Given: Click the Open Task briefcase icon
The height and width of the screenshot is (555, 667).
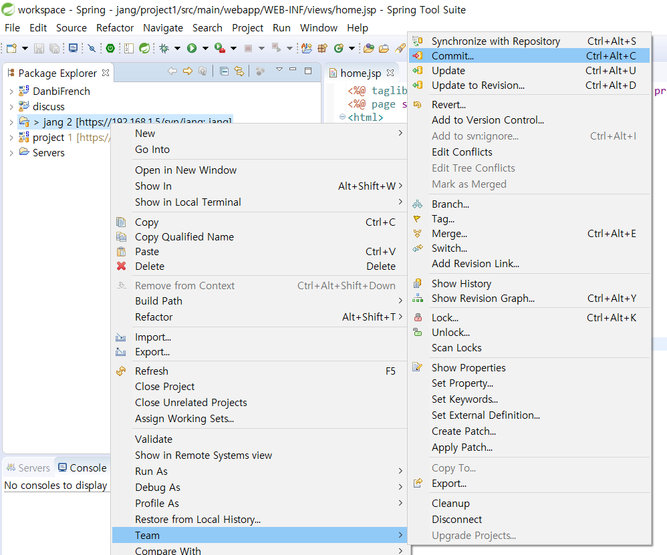Looking at the screenshot, I should pyautogui.click(x=384, y=48).
